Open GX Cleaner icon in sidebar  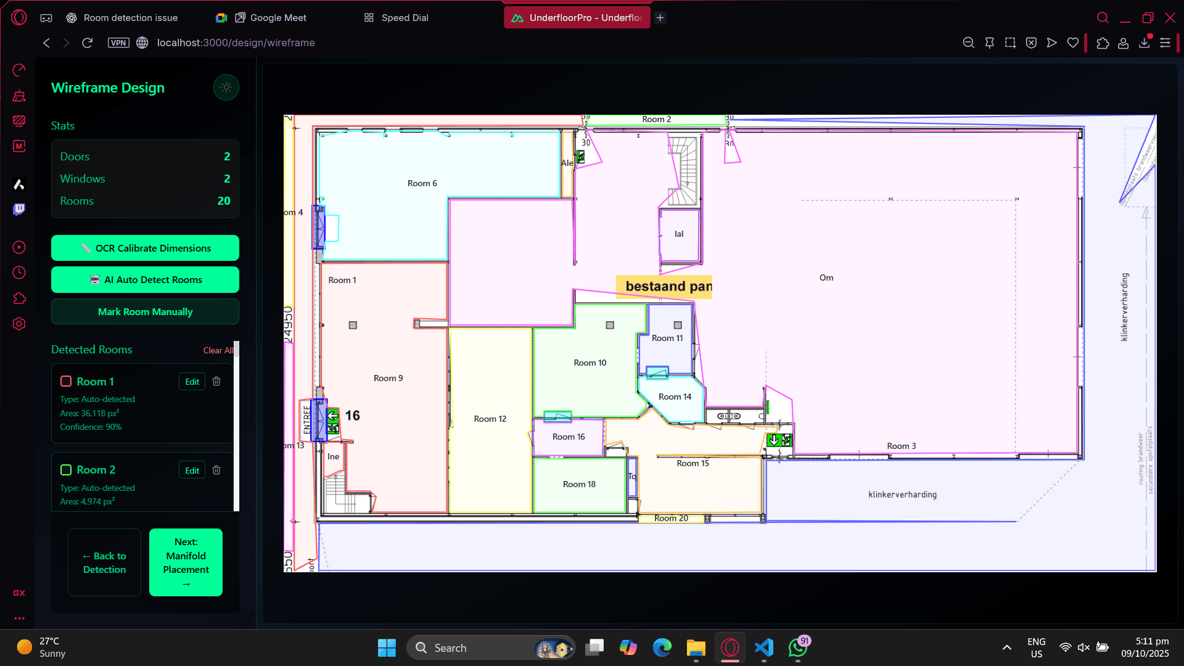click(x=19, y=96)
